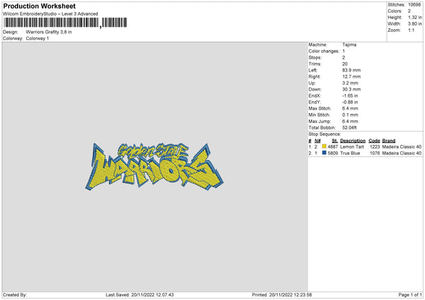Click the Left value 83.9 mm

351,70
